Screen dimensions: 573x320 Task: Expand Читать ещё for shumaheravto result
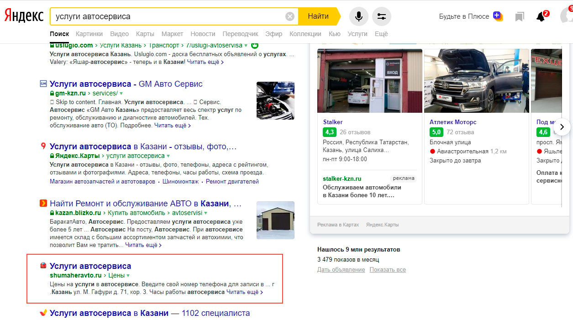tap(245, 292)
